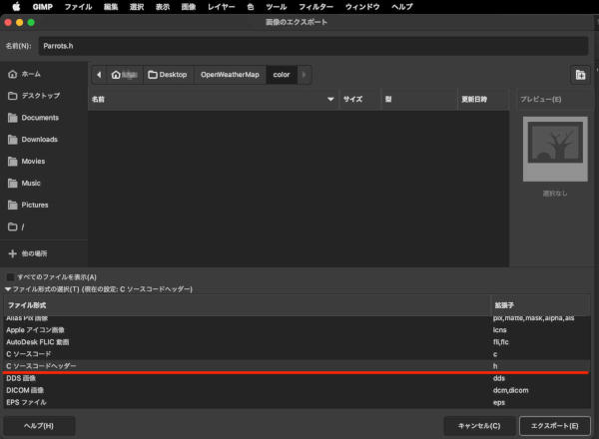Select C ソースコード file format
Viewport: 599px width, 439px height.
pyautogui.click(x=297, y=354)
